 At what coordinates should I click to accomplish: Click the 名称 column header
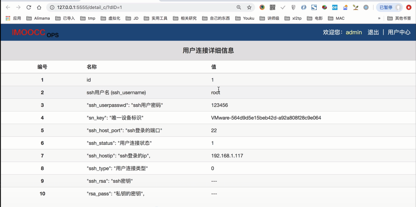92,67
